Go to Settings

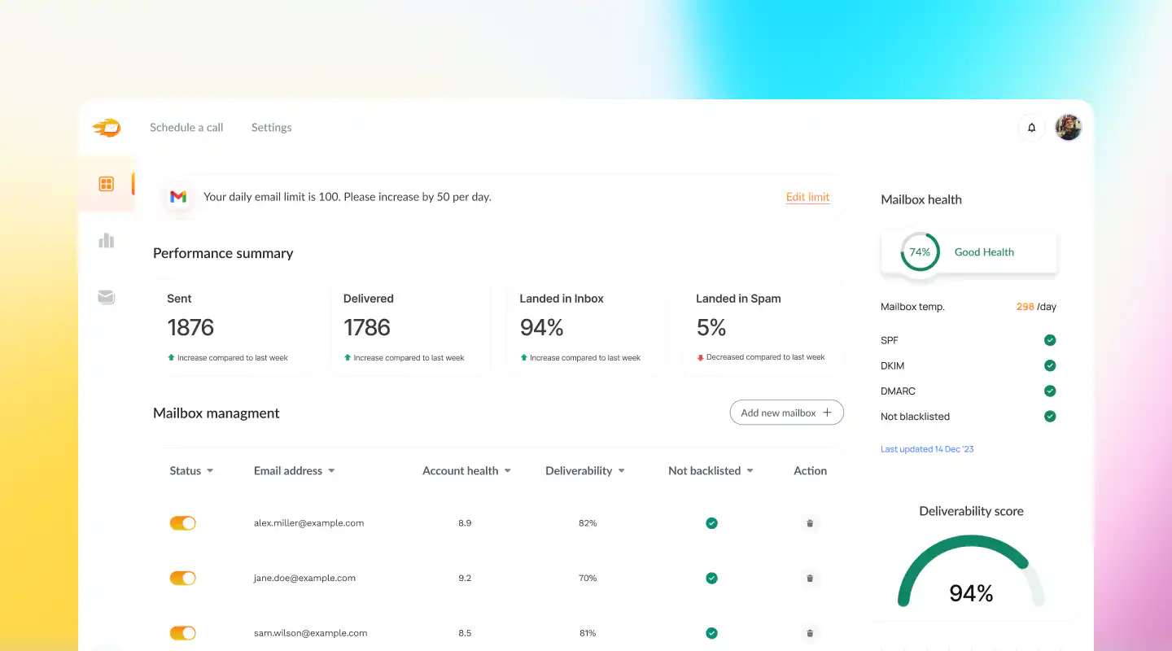click(x=271, y=127)
